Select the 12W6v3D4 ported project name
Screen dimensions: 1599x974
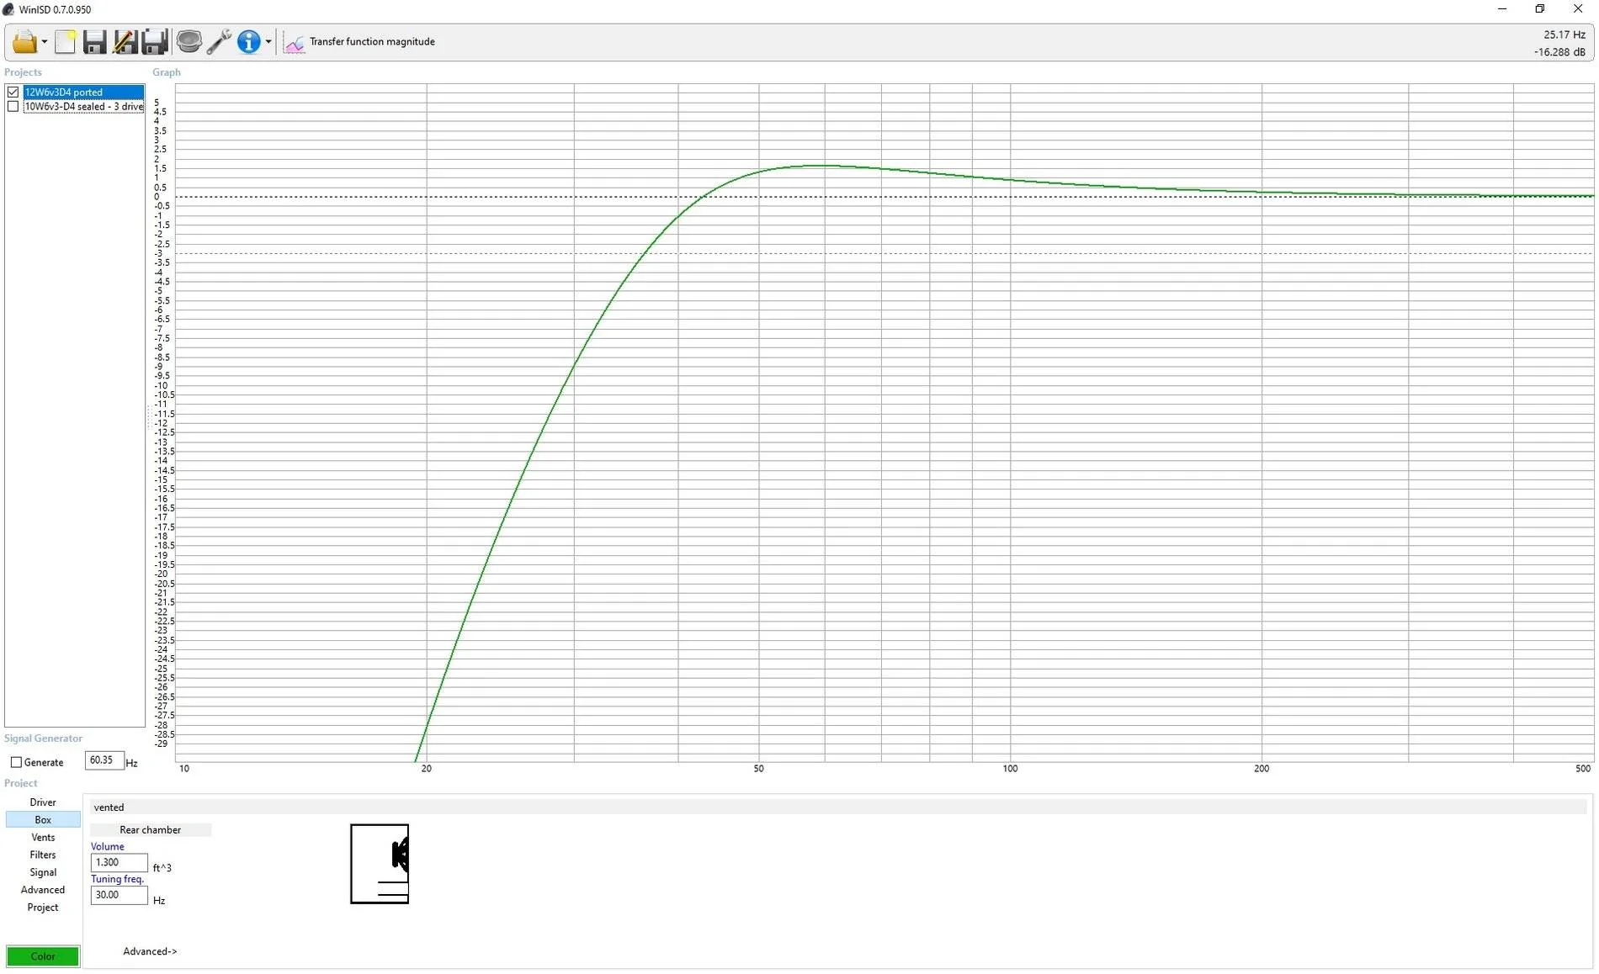83,93
